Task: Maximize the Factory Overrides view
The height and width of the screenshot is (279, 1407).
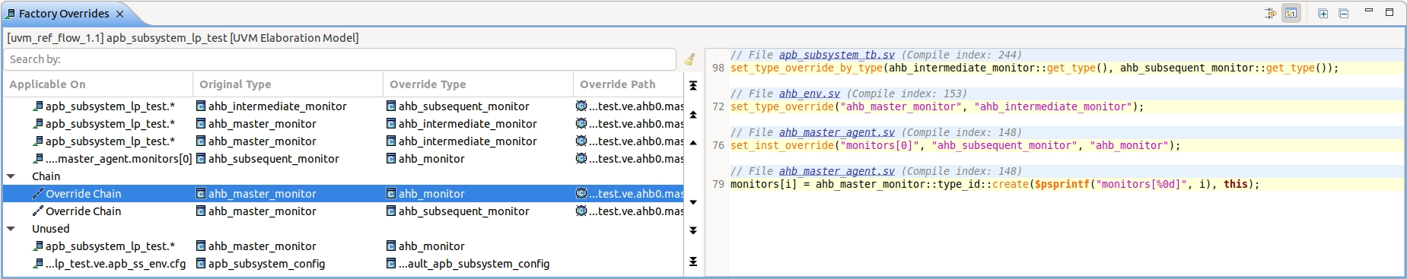Action: [x=1389, y=12]
